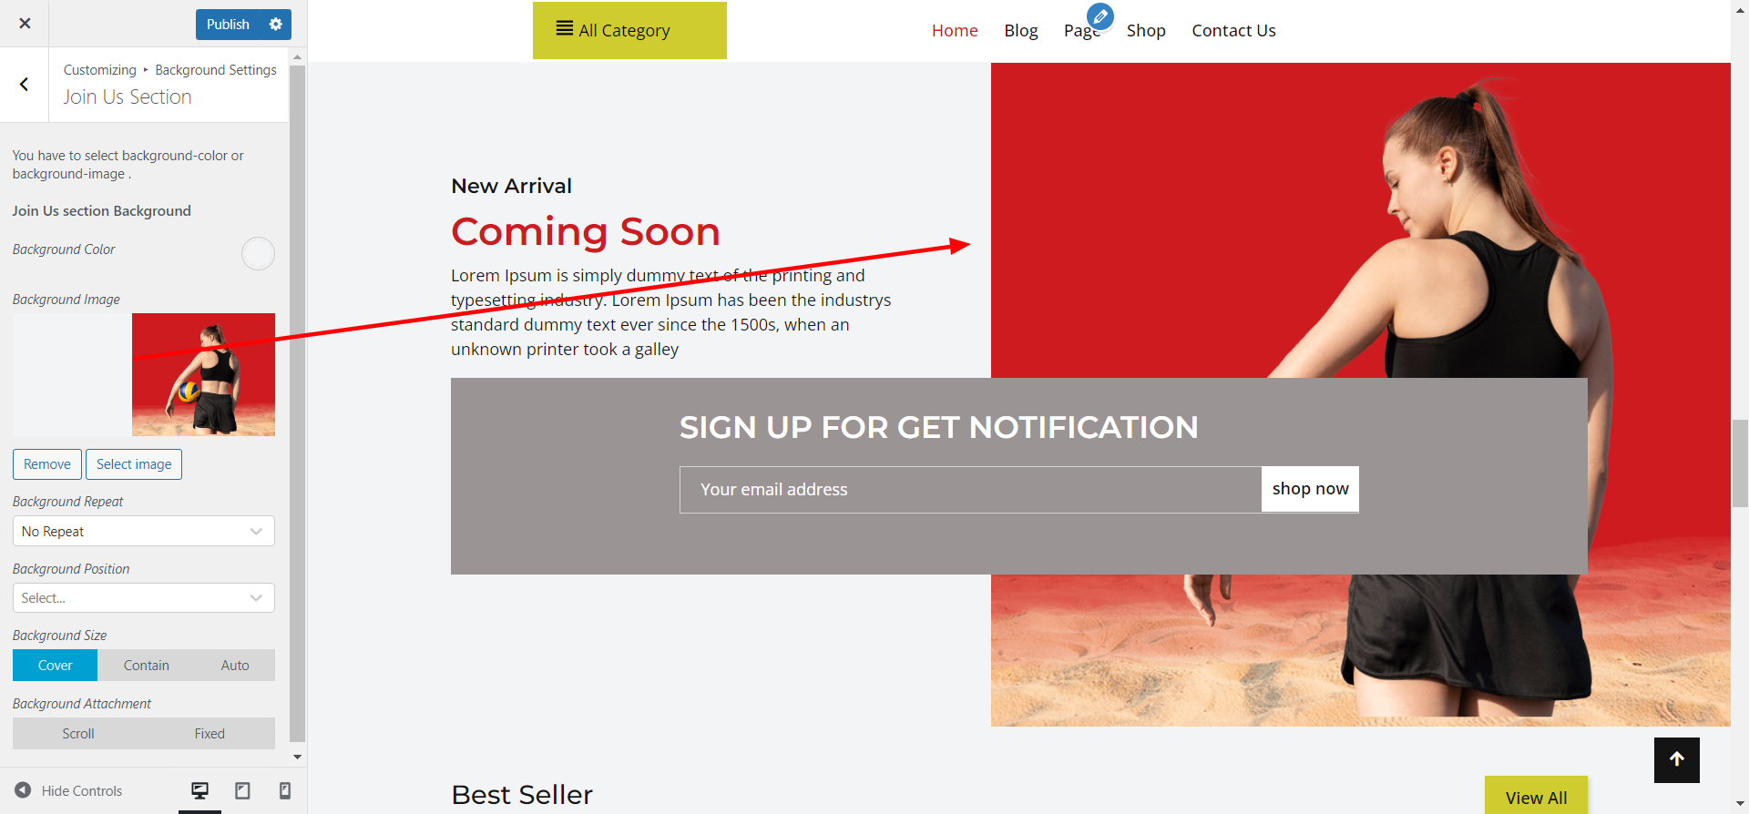Open publish settings gear icon
1749x814 pixels.
pyautogui.click(x=276, y=25)
